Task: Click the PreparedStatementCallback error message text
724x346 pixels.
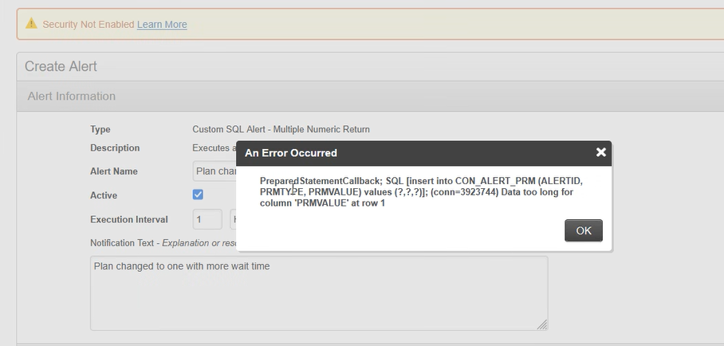Action: pyautogui.click(x=421, y=191)
